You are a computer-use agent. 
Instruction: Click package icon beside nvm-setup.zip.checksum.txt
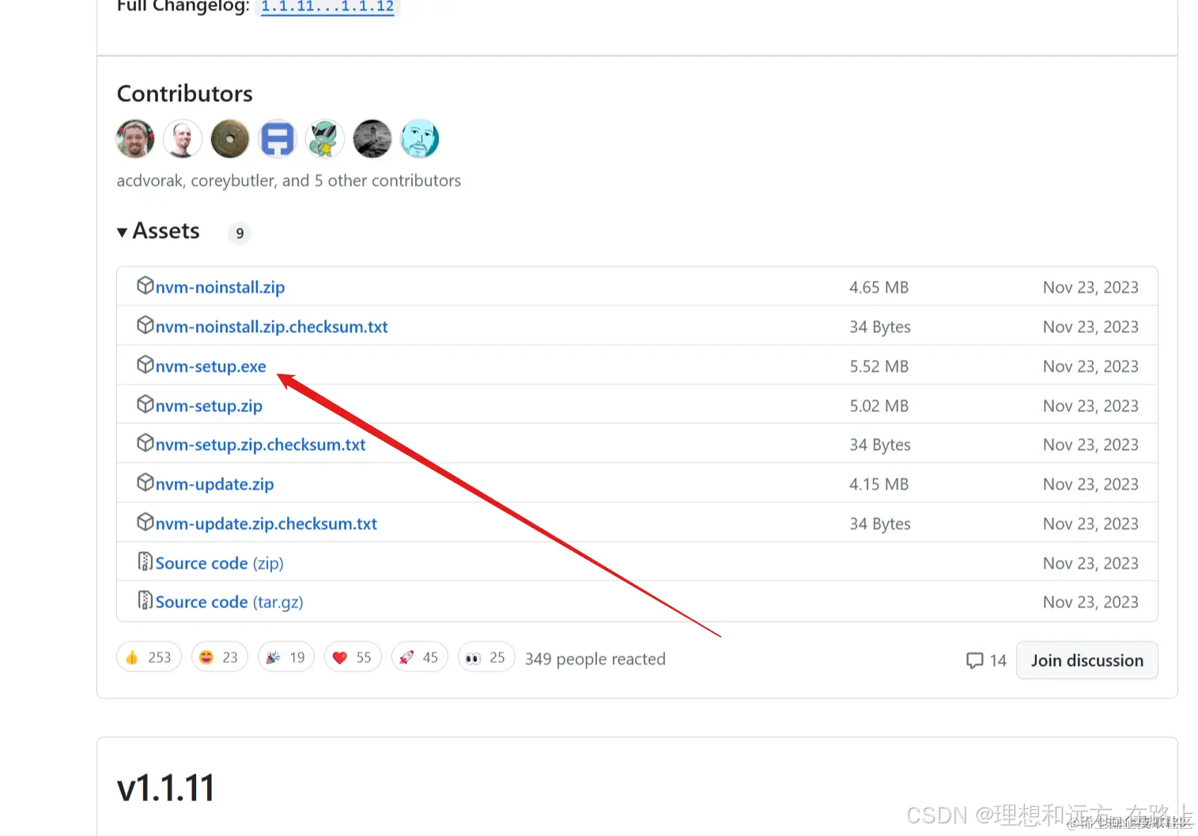145,442
